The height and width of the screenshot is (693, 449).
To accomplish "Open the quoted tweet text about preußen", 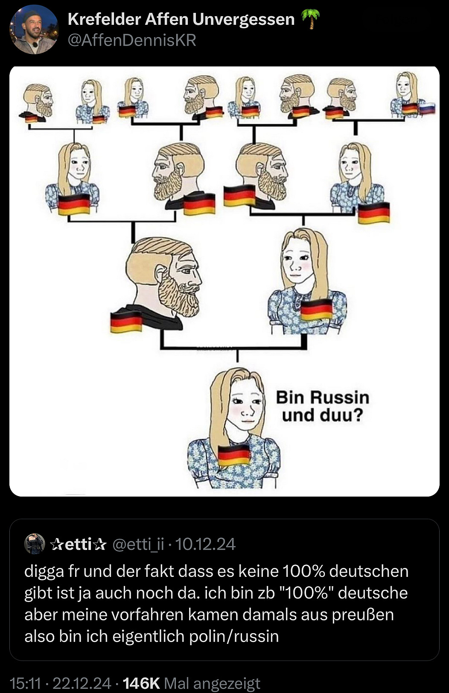I will coord(216,604).
